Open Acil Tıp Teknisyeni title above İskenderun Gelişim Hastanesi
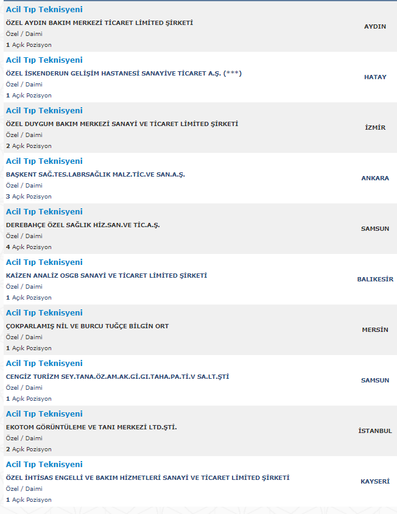 point(44,60)
